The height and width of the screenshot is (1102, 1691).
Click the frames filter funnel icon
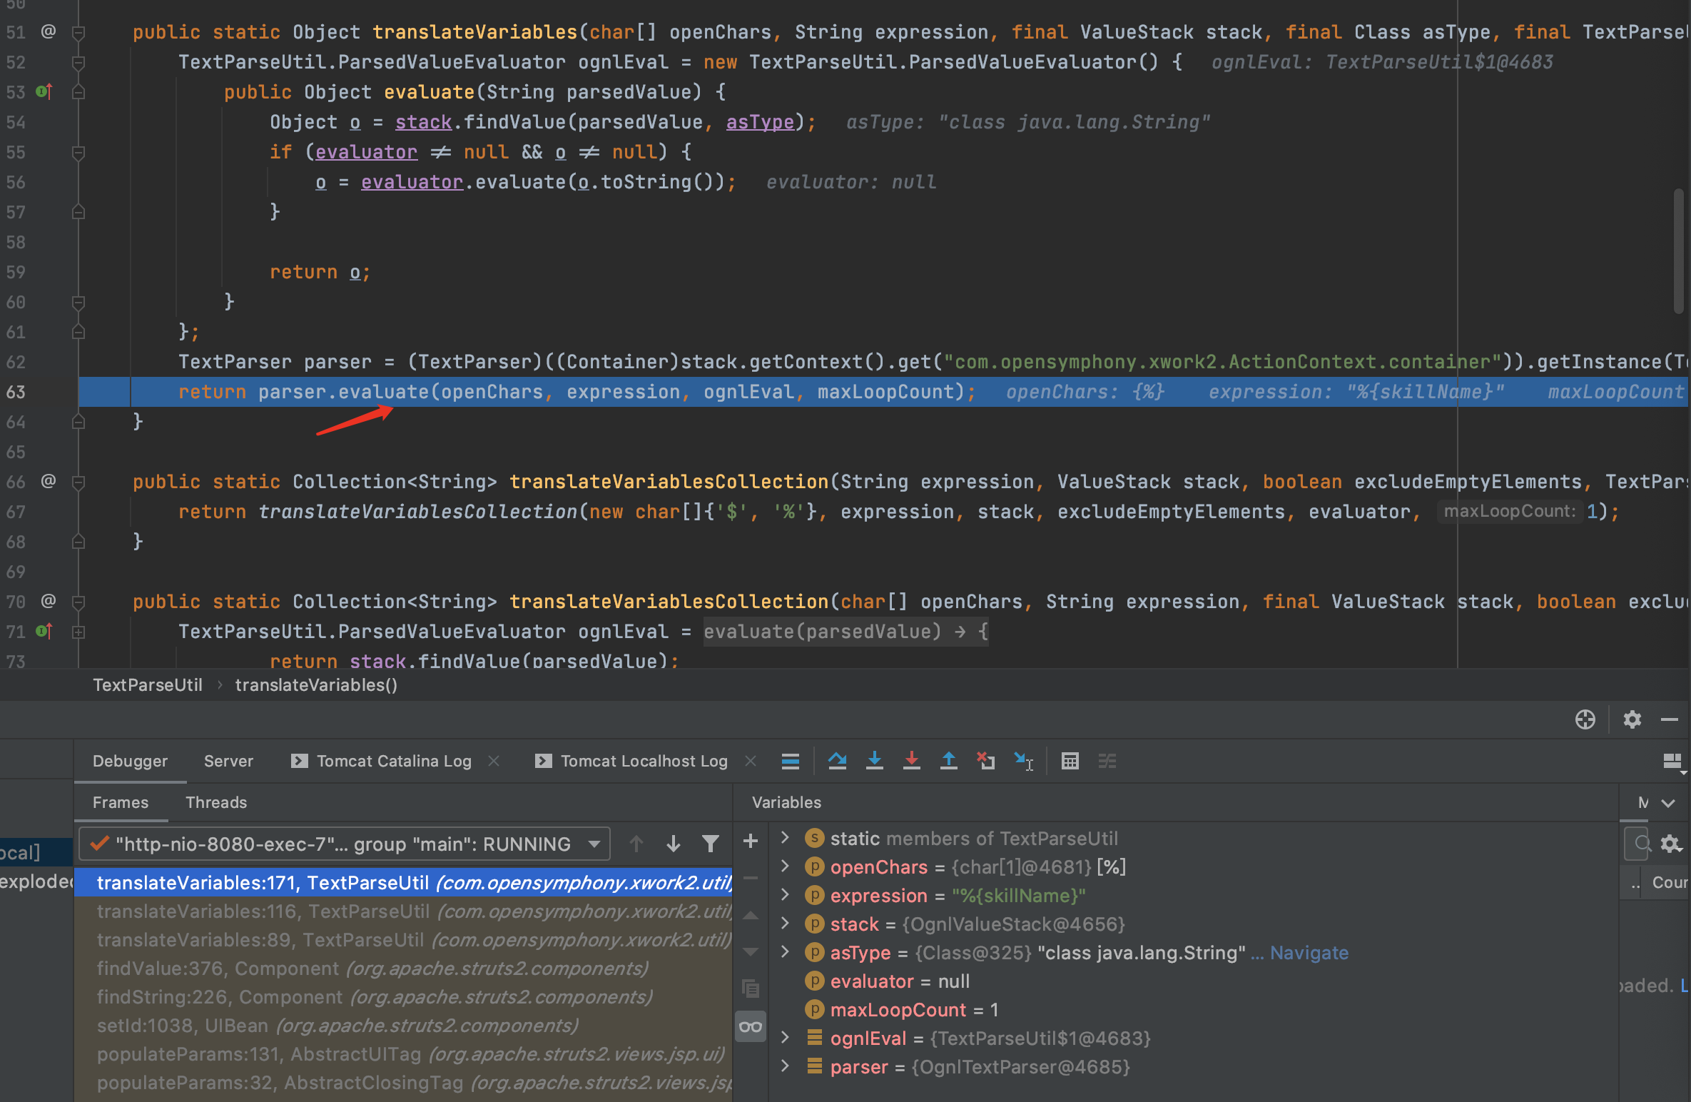point(710,844)
